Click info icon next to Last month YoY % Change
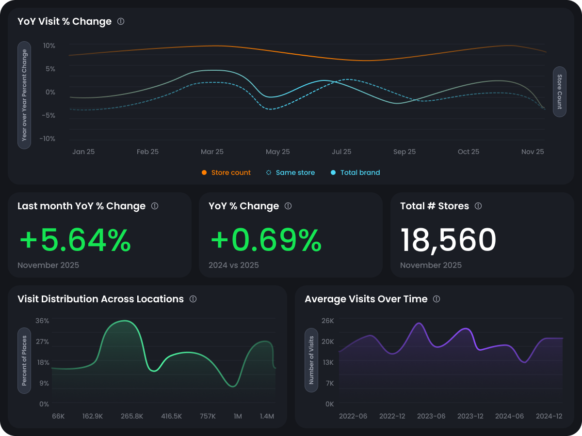Screen dimensions: 582x436 click(155, 206)
